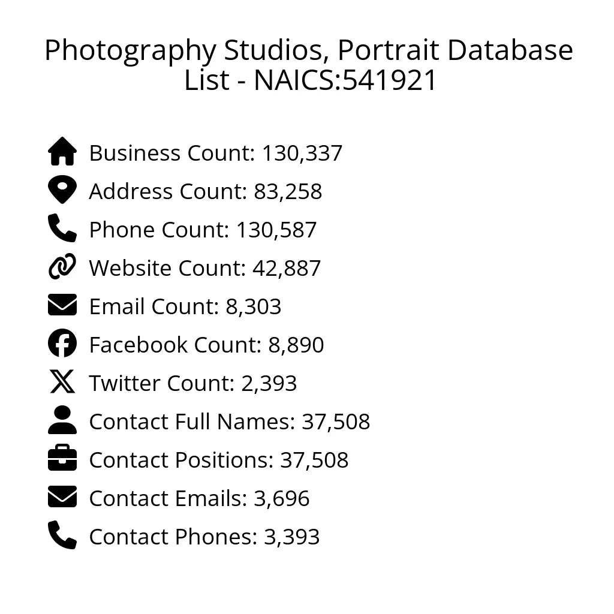Click the Photography Studios, Portrait Database title

(308, 50)
